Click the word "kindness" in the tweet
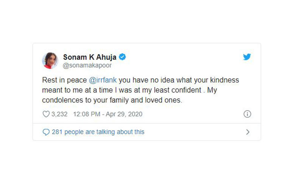The width and height of the screenshot is (284, 181). pyautogui.click(x=224, y=81)
